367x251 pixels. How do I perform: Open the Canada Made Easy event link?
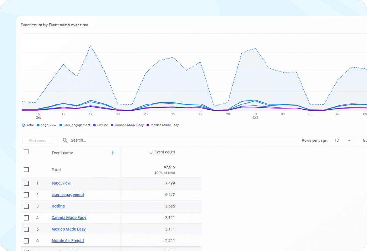point(69,218)
